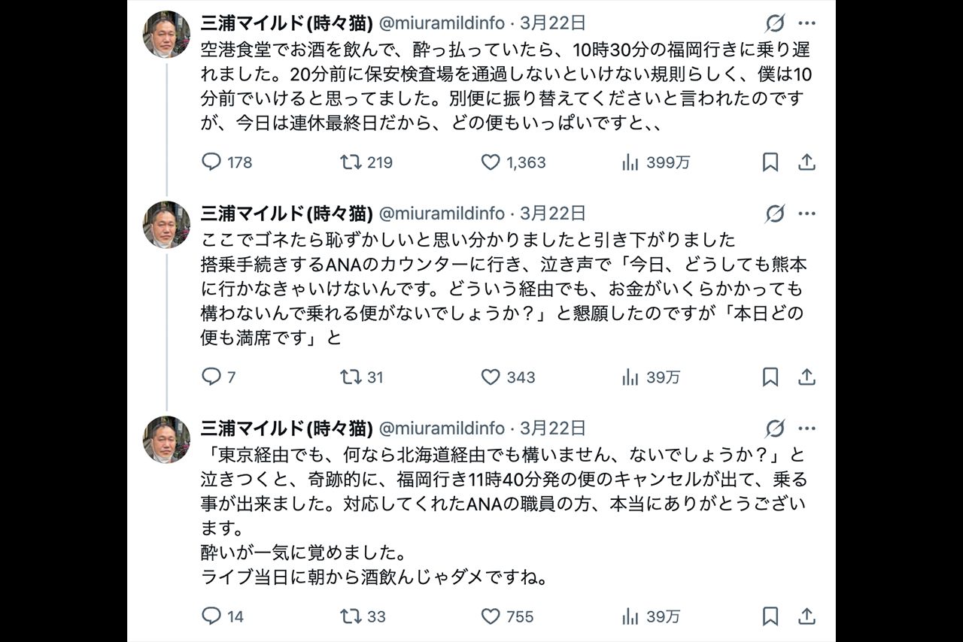The height and width of the screenshot is (642, 963).
Task: Open the more options menu on the first tweet
Action: [807, 23]
